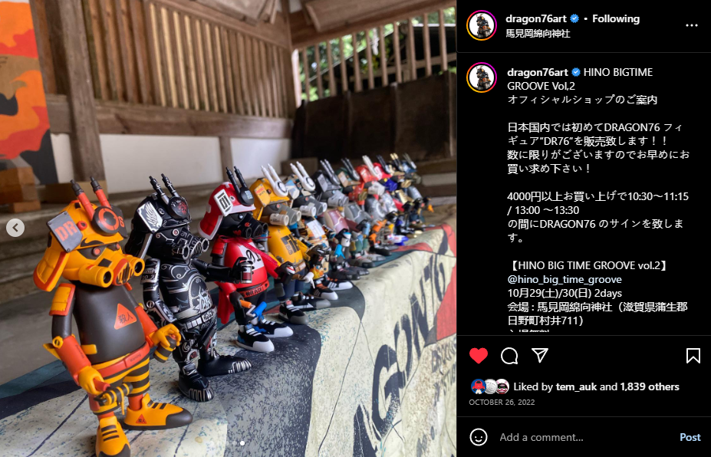This screenshot has width=711, height=457.
Task: Visit the @hino_big_time_groove mention
Action: coord(564,279)
